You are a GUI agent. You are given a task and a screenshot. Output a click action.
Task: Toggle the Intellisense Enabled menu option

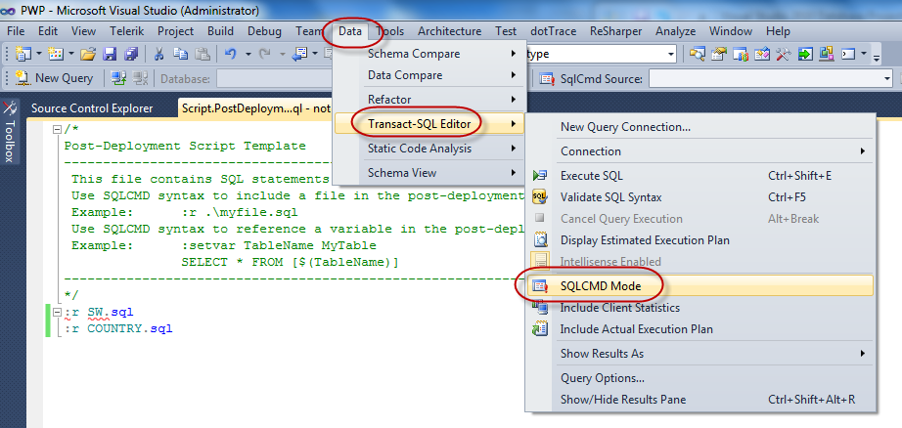[x=699, y=262]
